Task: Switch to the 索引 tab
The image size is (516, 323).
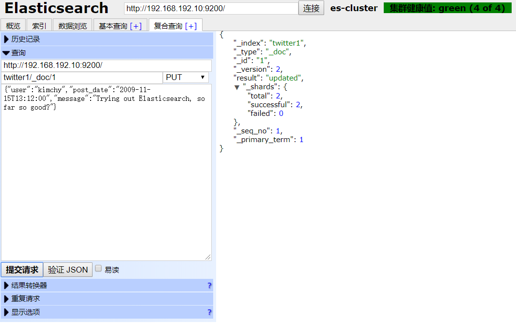Action: pyautogui.click(x=39, y=26)
